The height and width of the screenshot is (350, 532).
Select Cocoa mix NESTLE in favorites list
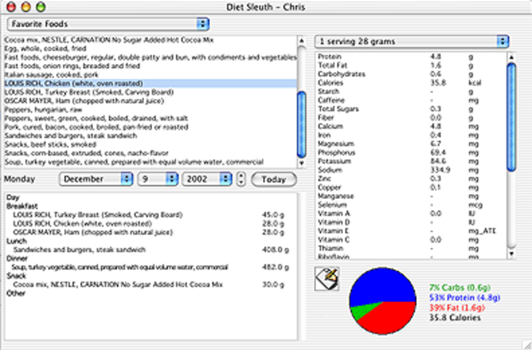150,40
